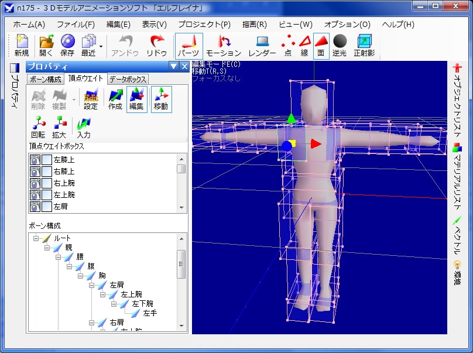
Task: Collapse the 左上腕 bone tree node
Action: (103, 294)
